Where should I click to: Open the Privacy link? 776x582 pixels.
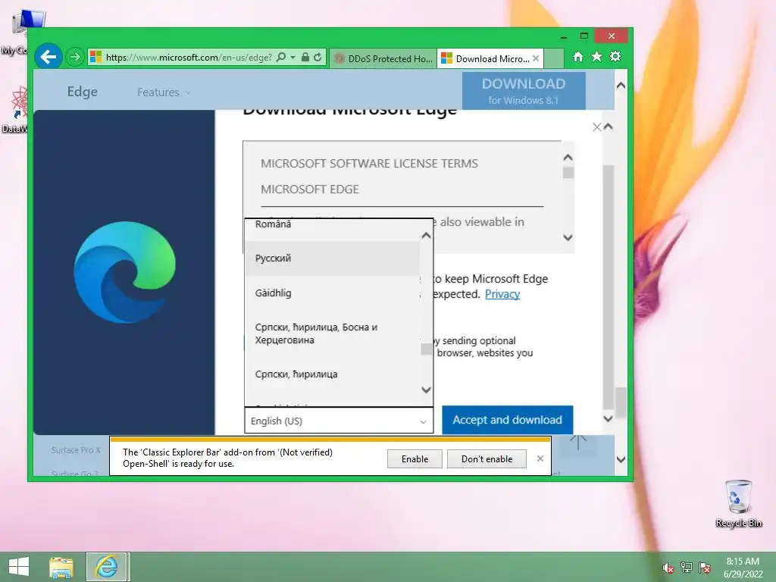pos(502,294)
